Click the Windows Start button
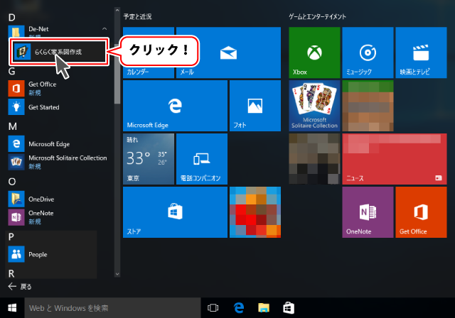Viewport: 455px width, 318px height. pyautogui.click(x=12, y=308)
